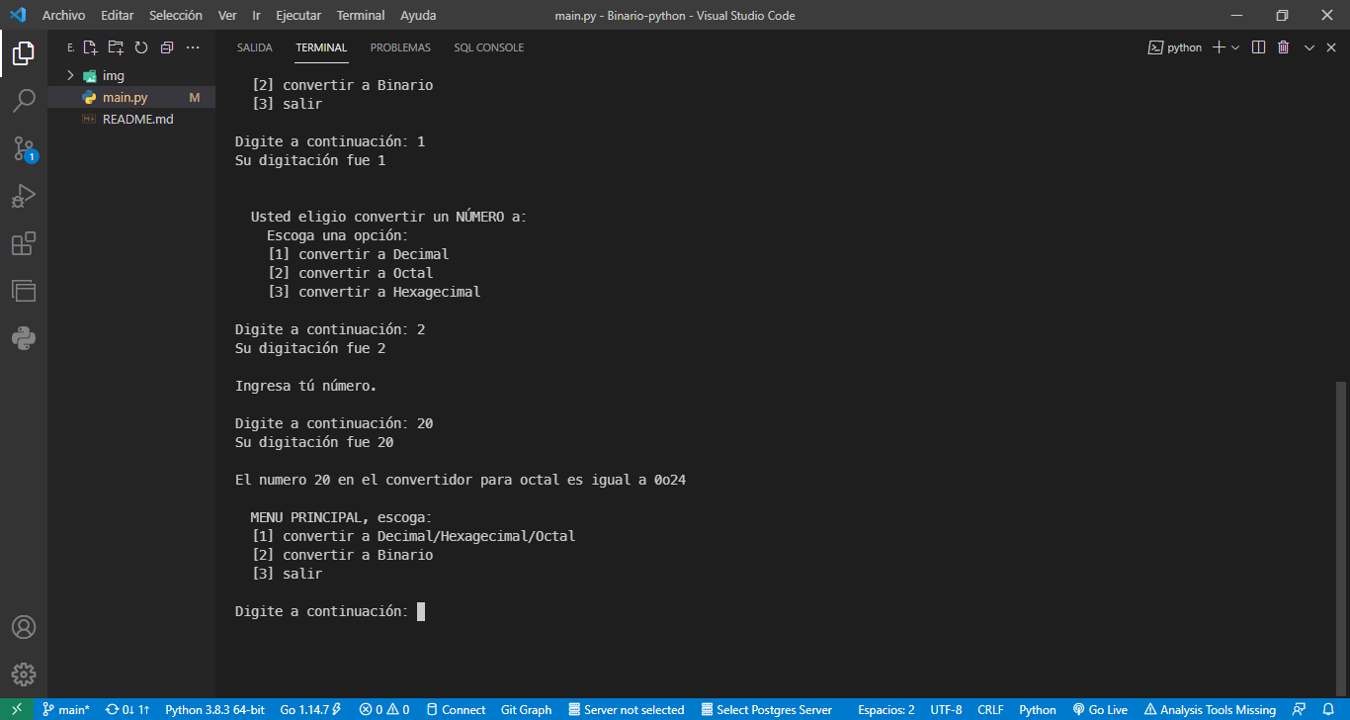
Task: Change language mode Python
Action: [x=1038, y=709]
